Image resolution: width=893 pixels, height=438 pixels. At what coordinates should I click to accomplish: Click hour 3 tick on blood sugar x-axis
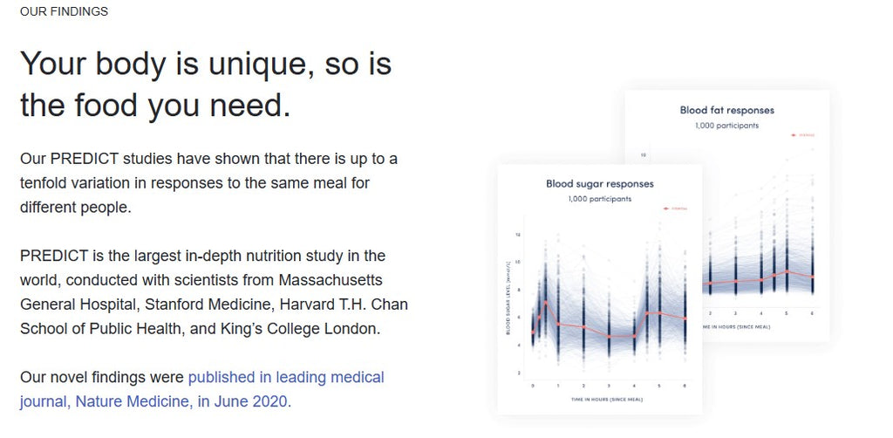tap(609, 387)
